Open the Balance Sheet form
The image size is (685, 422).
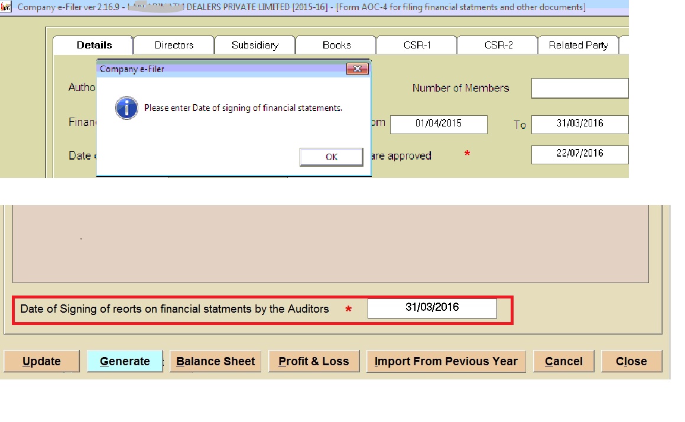pos(216,361)
